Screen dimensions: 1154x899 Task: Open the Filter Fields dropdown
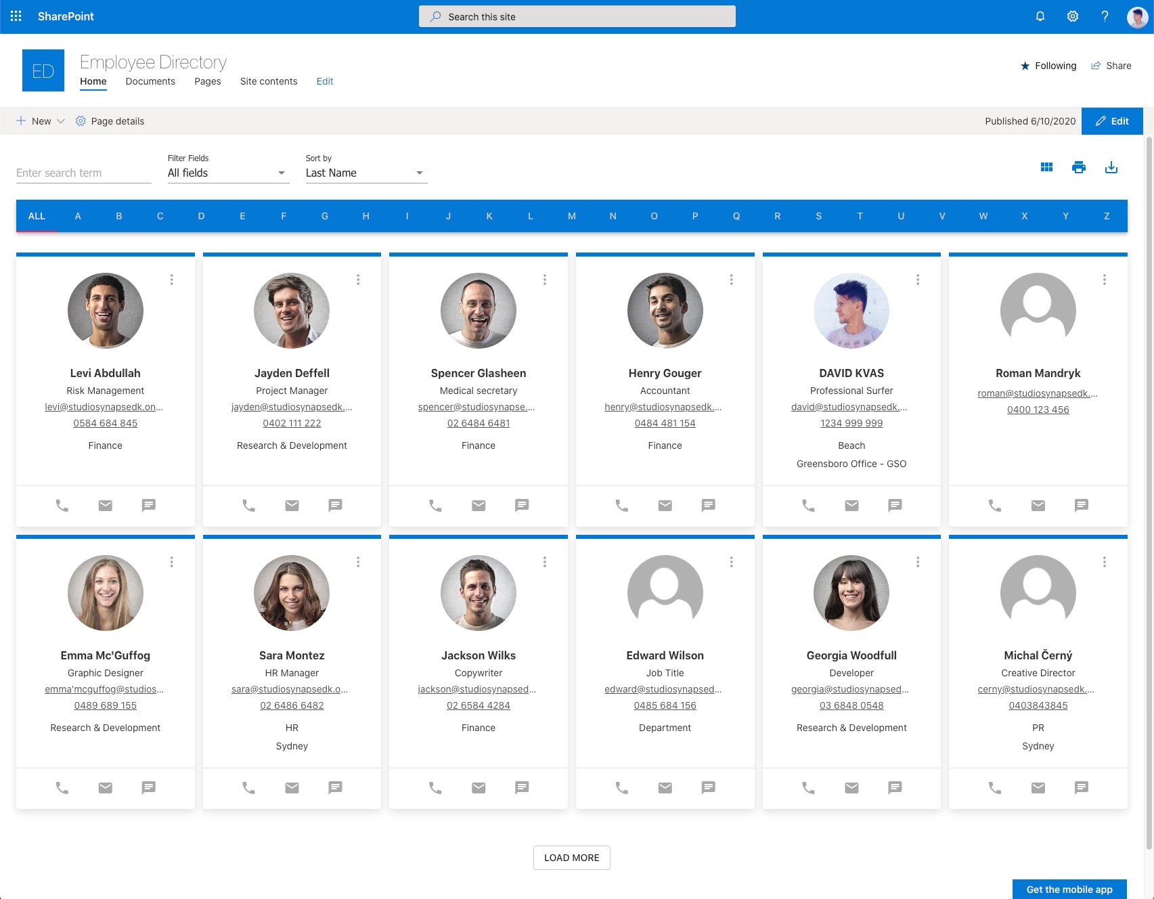click(229, 173)
